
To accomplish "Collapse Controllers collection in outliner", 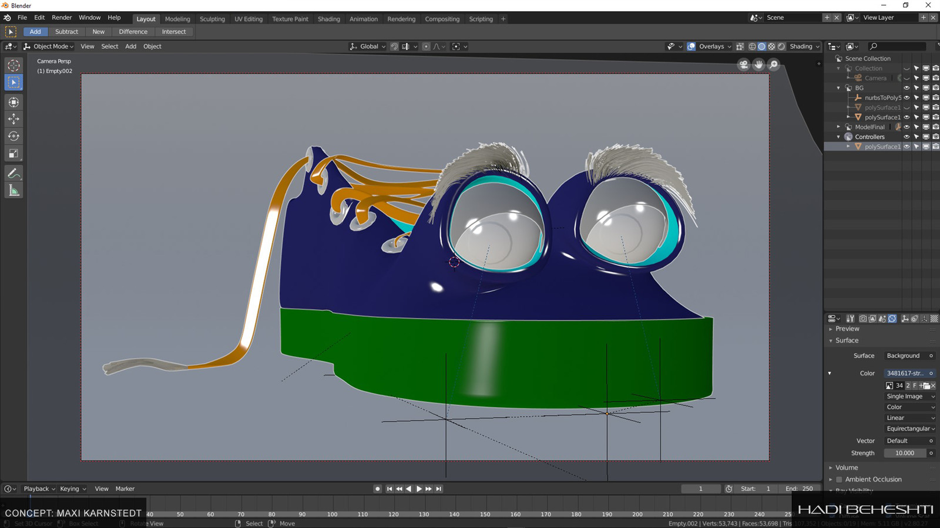I will click(x=838, y=137).
